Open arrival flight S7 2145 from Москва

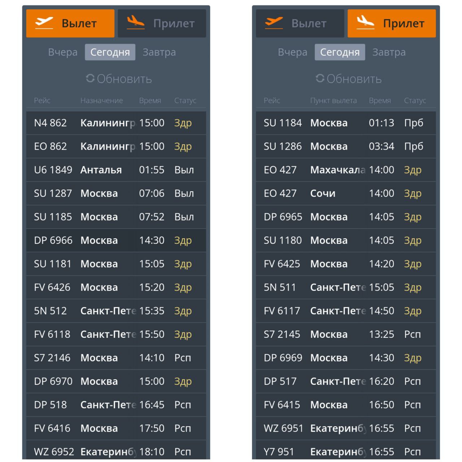(x=346, y=335)
